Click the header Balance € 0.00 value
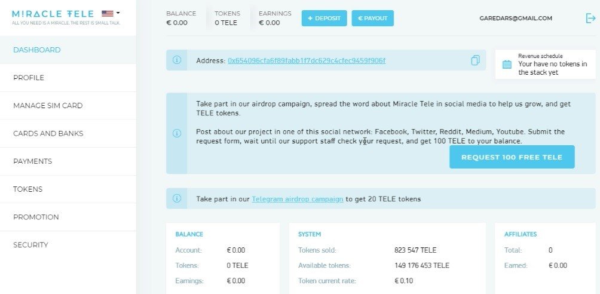Viewport: 600px width, 294px height. click(177, 23)
